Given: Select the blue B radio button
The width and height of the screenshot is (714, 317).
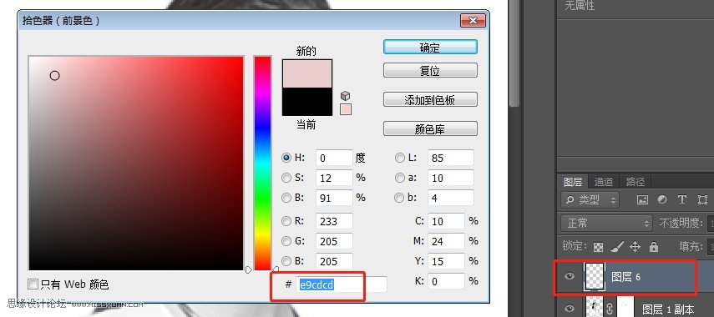Looking at the screenshot, I should (286, 261).
